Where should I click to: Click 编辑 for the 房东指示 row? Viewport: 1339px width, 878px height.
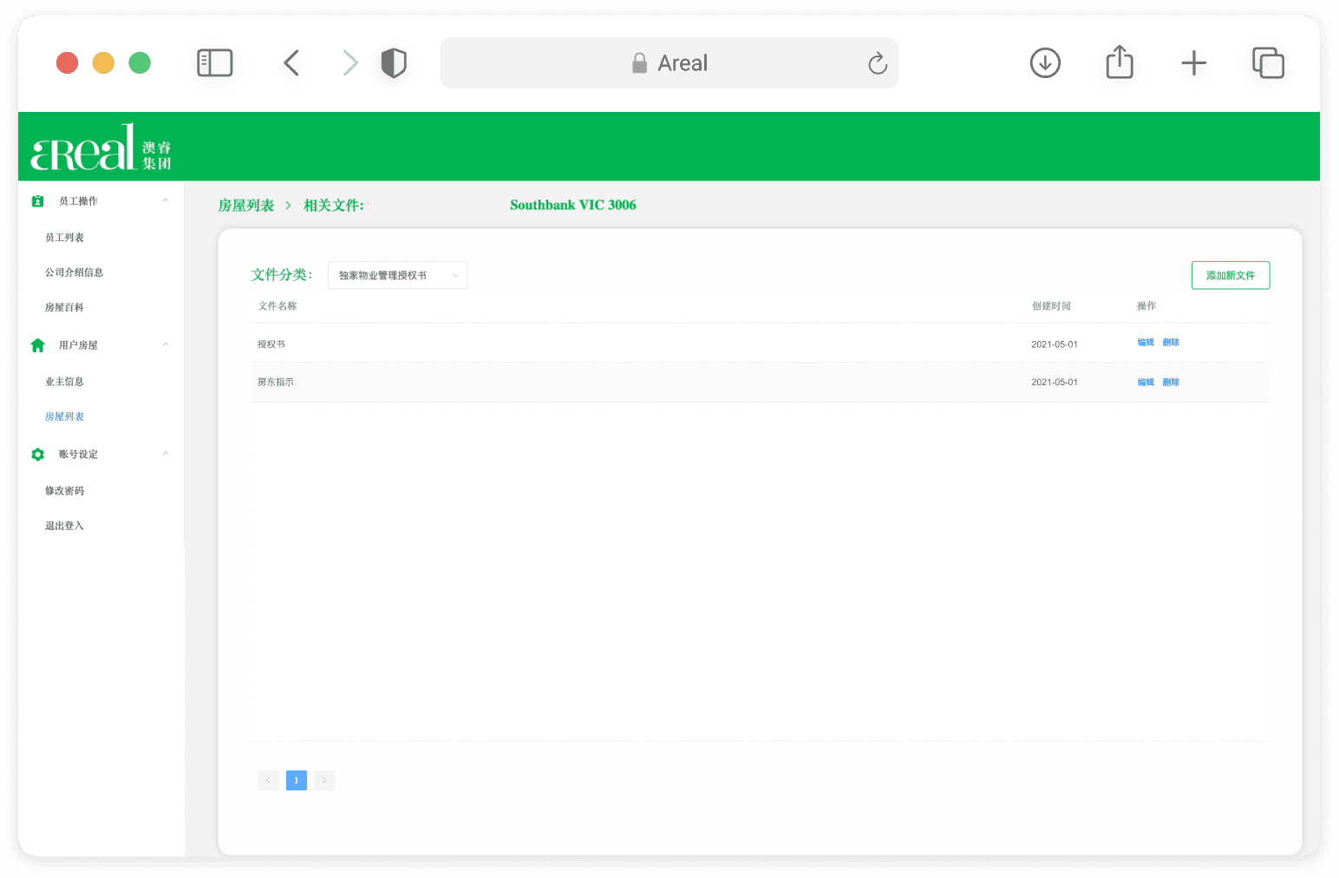[1146, 383]
